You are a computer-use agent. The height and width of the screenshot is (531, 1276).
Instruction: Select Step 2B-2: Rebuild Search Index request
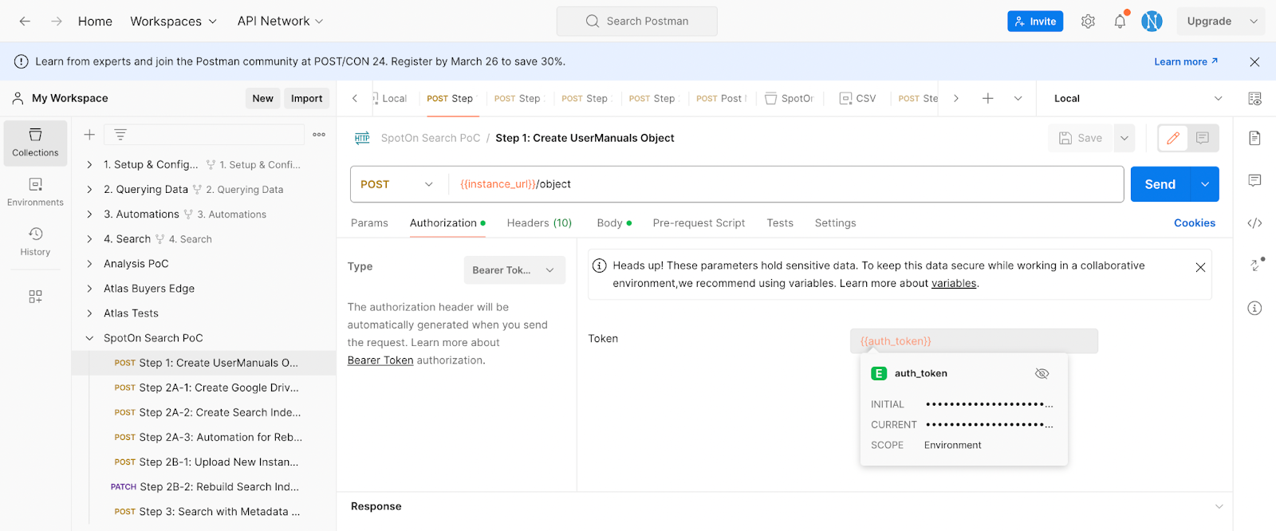[x=203, y=487]
